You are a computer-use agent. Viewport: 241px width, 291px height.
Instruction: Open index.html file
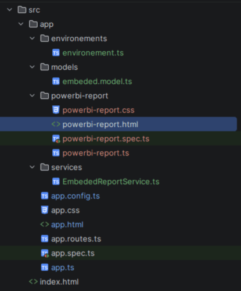(59, 282)
